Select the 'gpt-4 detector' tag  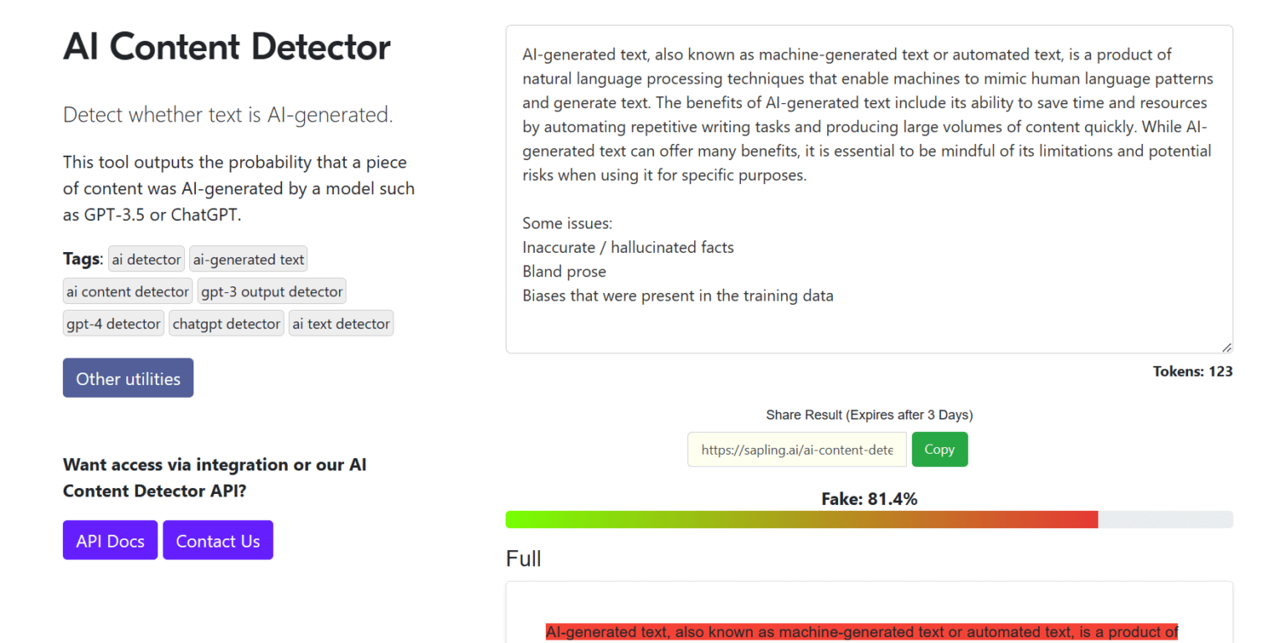113,323
